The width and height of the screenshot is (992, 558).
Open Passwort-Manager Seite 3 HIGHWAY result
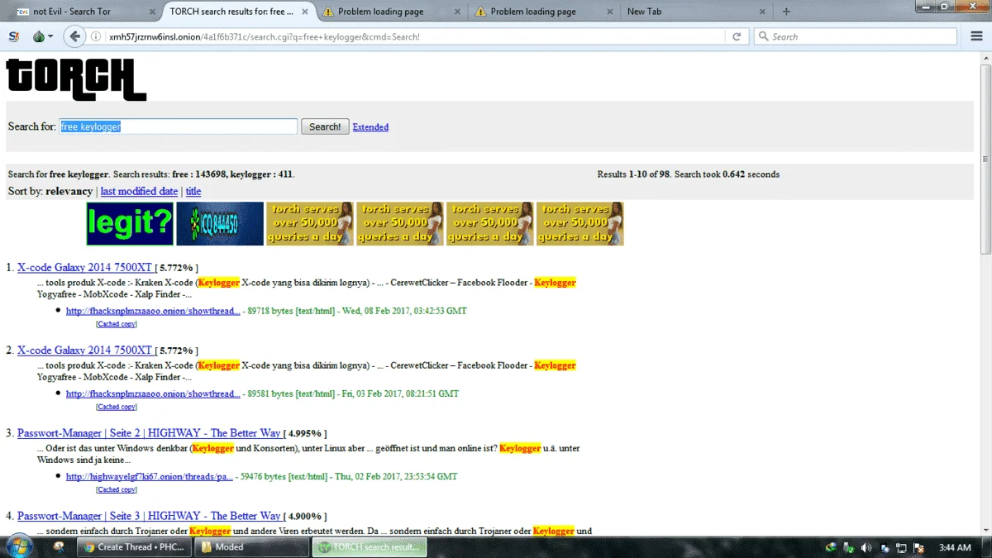coord(149,516)
